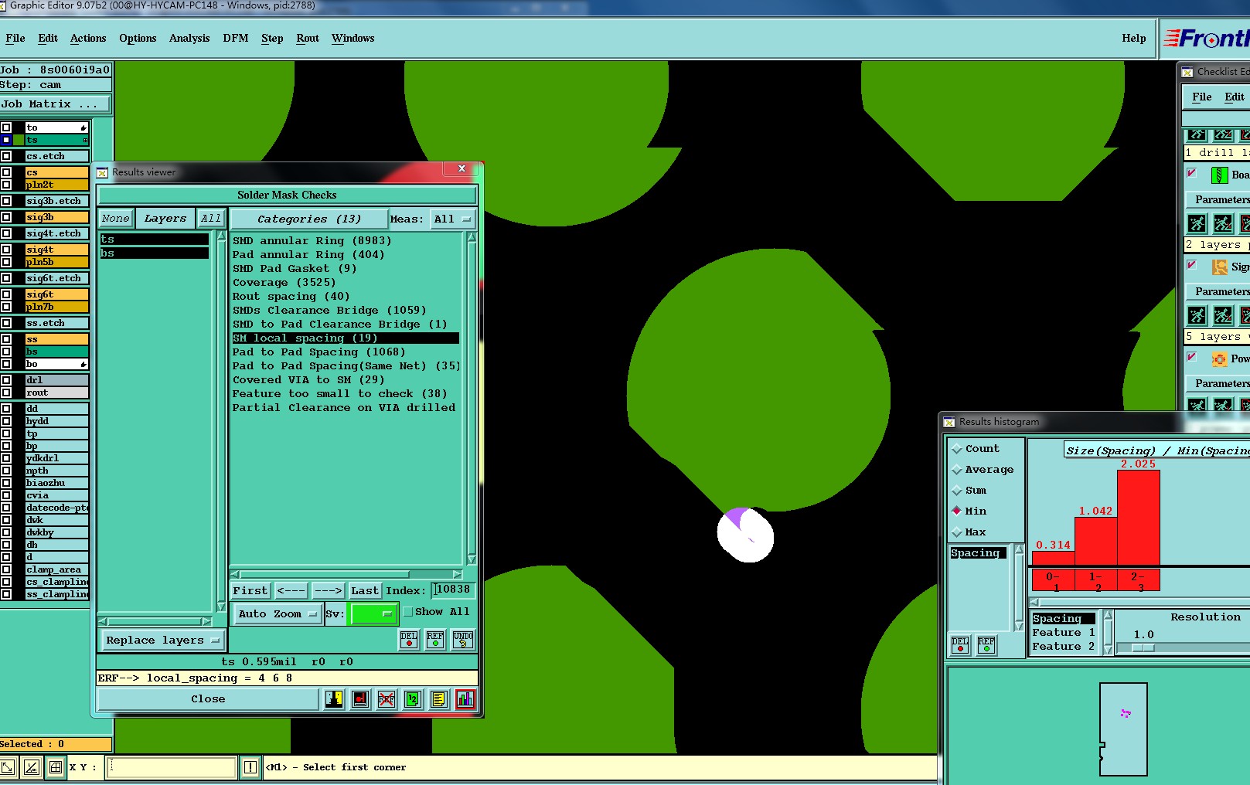The width and height of the screenshot is (1250, 785).
Task: Click the All layers button
Action: point(210,219)
